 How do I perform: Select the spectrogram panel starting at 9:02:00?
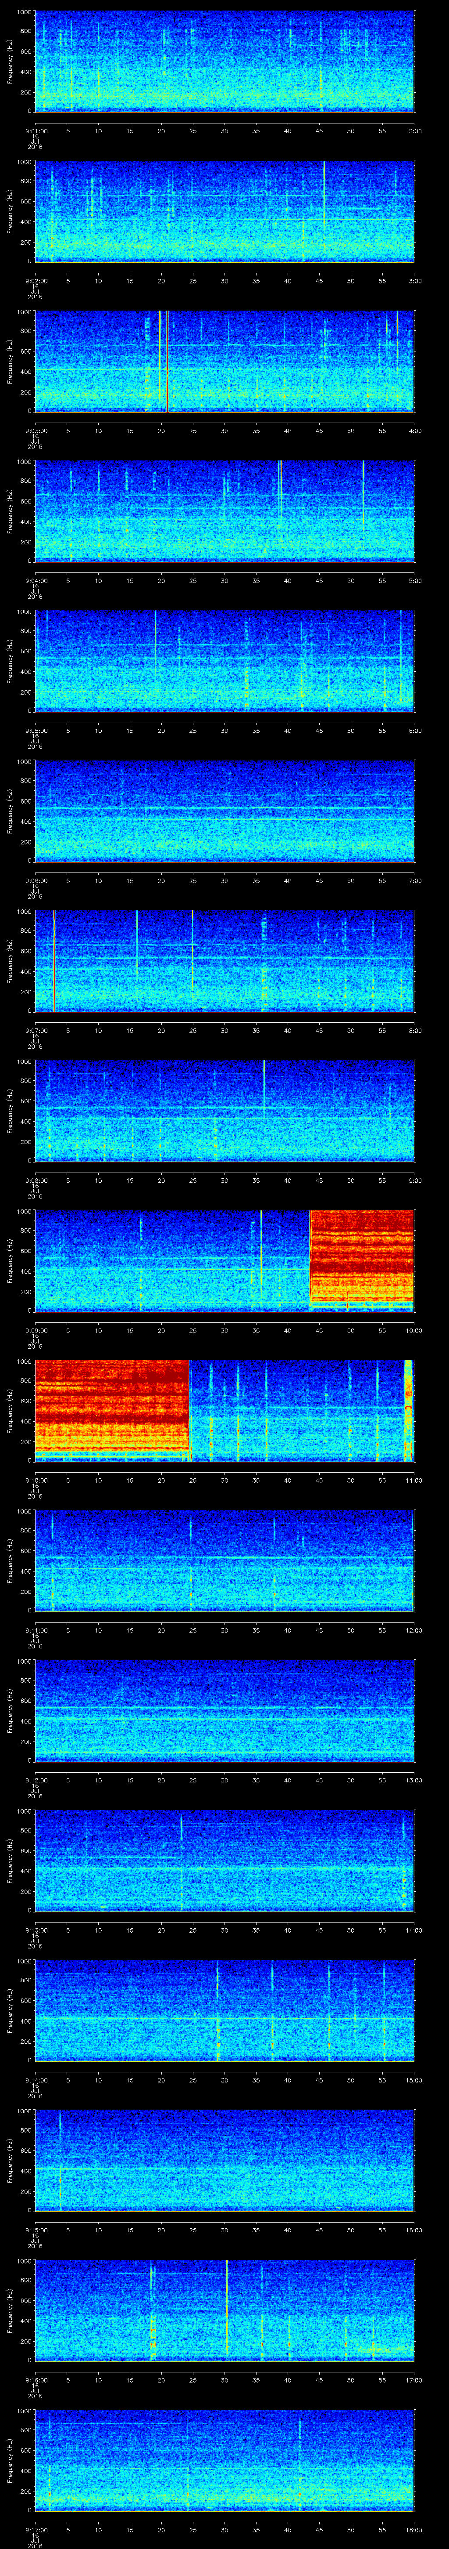point(224,211)
